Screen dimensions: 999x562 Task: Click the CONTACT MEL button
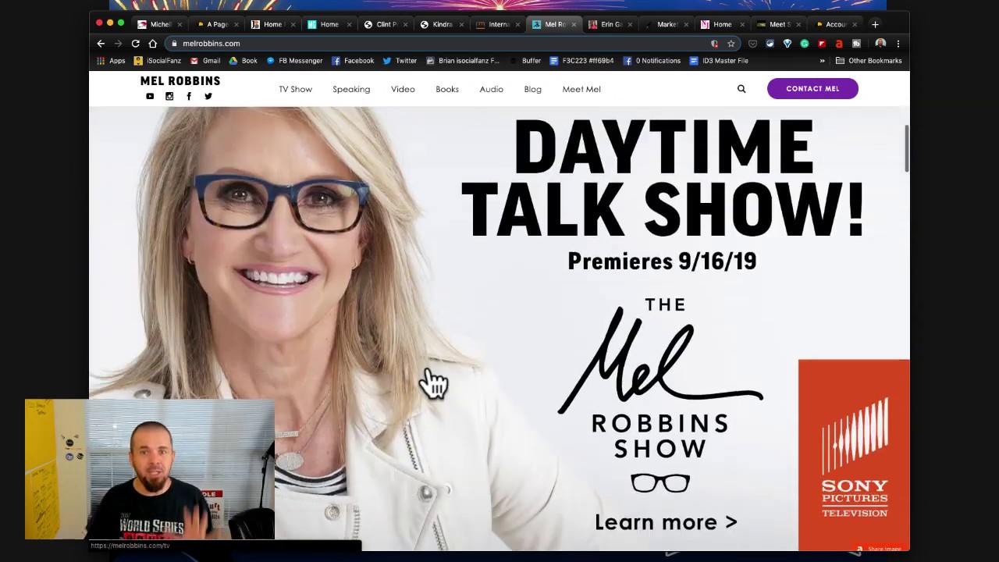tap(812, 89)
